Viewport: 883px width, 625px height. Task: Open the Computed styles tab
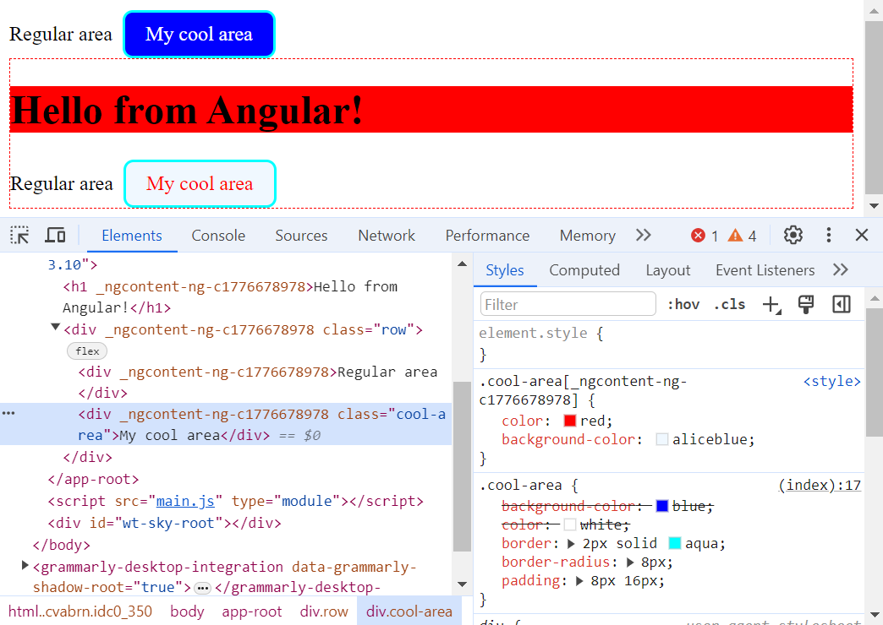[x=584, y=269]
